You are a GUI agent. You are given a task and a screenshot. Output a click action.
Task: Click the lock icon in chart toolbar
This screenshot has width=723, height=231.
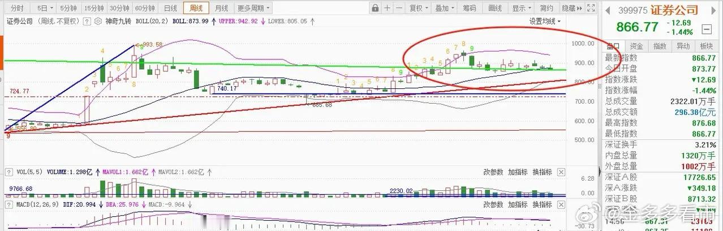pos(375,8)
